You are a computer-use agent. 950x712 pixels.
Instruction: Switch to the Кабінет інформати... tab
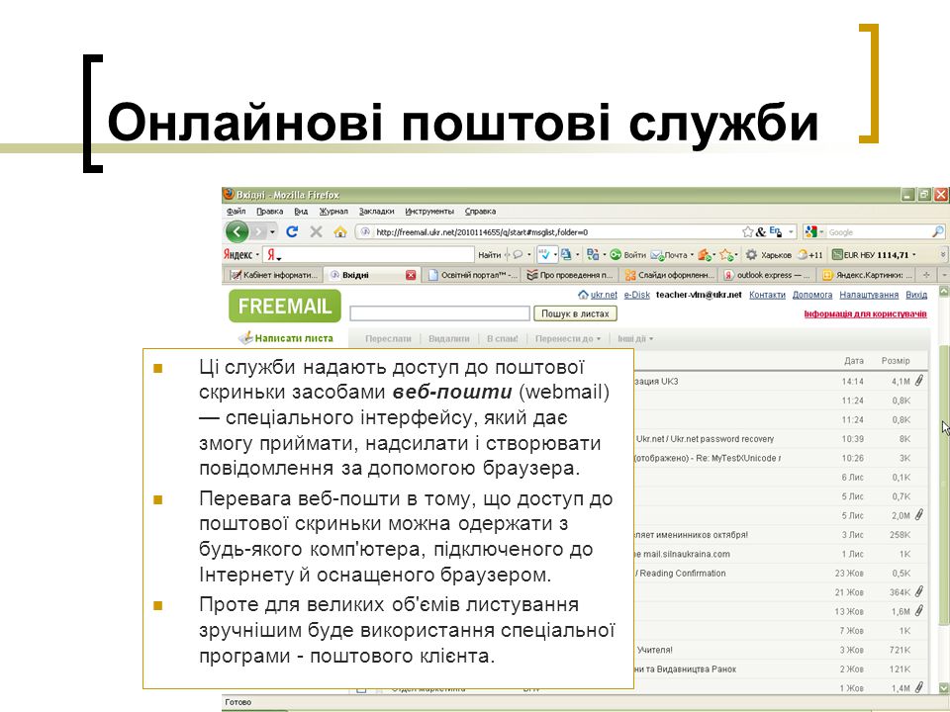point(274,275)
